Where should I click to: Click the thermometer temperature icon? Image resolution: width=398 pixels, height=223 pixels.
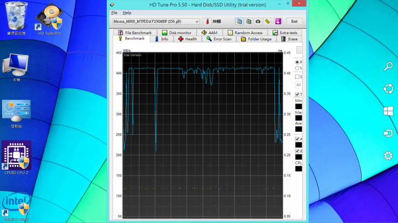click(x=207, y=21)
